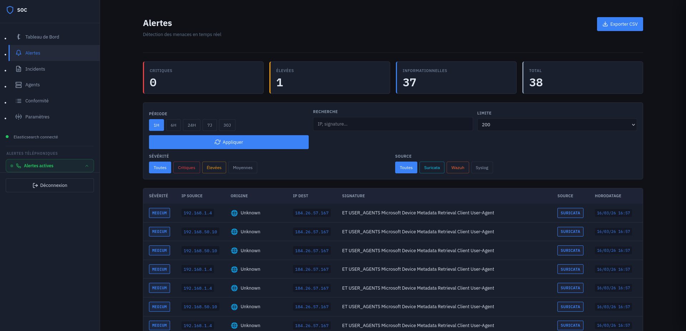Click the Agents server icon
The width and height of the screenshot is (686, 331).
tap(19, 85)
